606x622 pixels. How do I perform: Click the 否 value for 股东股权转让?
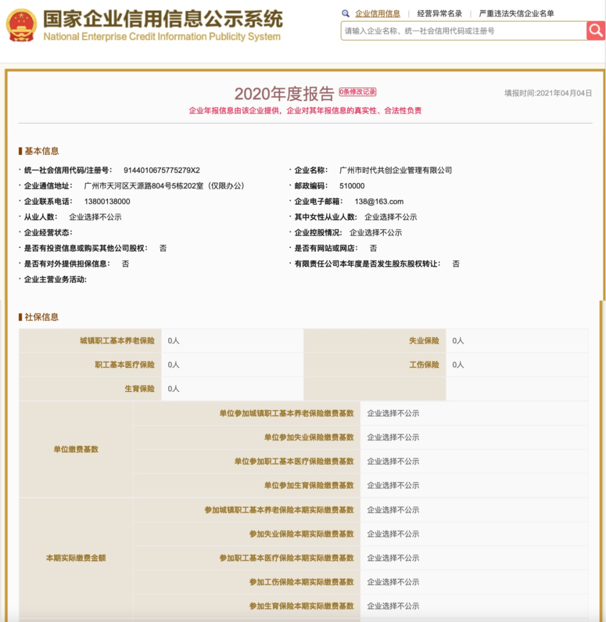(x=456, y=264)
